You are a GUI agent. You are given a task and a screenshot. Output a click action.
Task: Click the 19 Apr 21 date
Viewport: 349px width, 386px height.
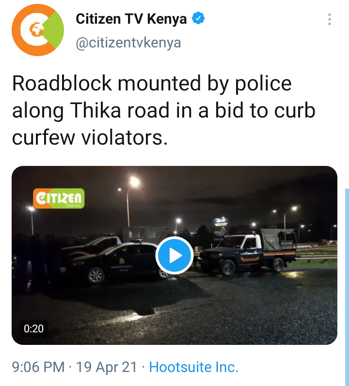(106, 367)
